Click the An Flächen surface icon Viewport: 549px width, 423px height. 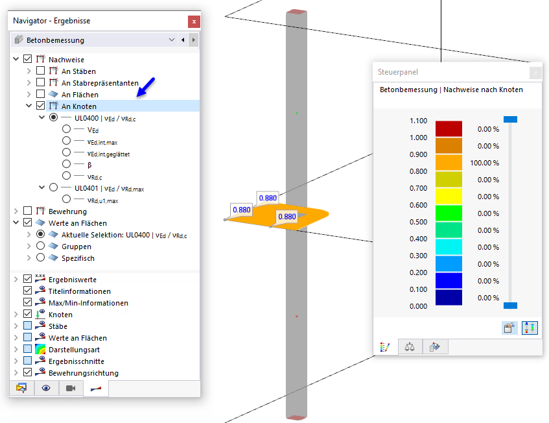tap(53, 94)
